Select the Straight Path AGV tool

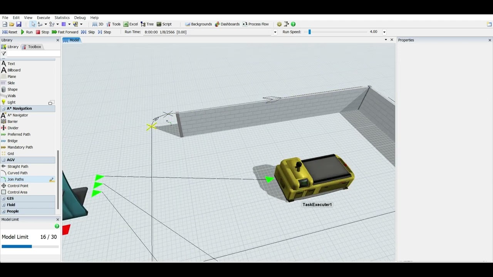pos(18,167)
